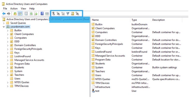The width and height of the screenshot is (195, 99).
Task: Expand the Saved Queries node
Action: coord(4,23)
